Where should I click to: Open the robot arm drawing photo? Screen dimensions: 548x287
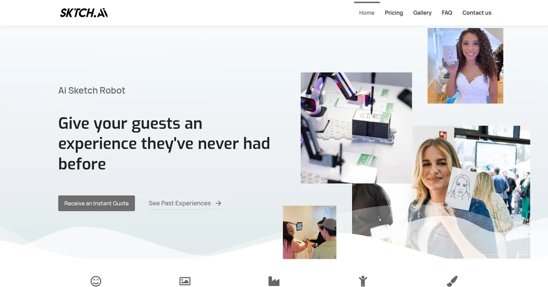coord(356,128)
